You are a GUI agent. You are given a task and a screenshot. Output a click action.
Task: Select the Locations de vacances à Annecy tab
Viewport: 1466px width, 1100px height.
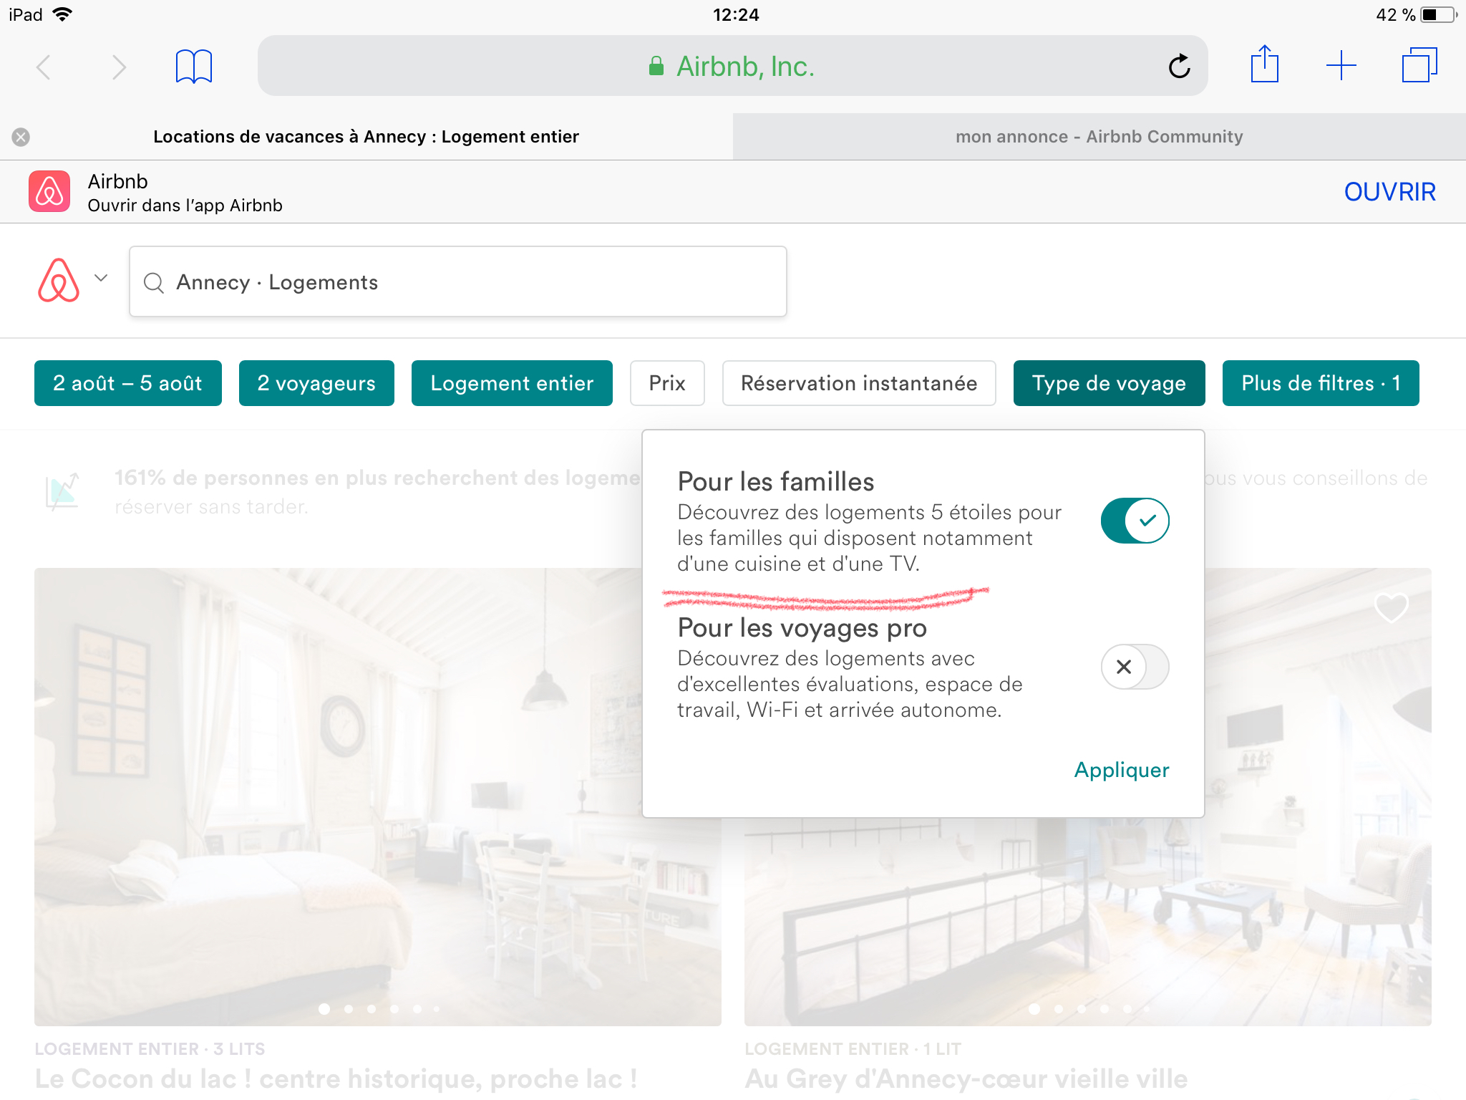[366, 136]
